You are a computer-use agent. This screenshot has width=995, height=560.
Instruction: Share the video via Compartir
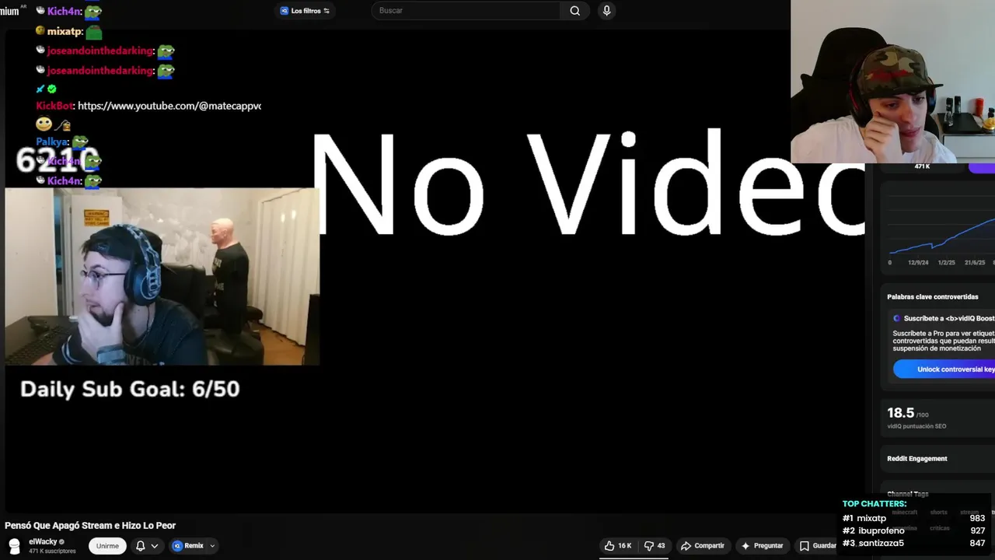(703, 546)
